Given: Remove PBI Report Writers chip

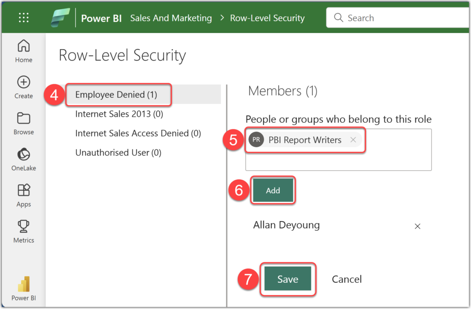Looking at the screenshot, I should (353, 140).
